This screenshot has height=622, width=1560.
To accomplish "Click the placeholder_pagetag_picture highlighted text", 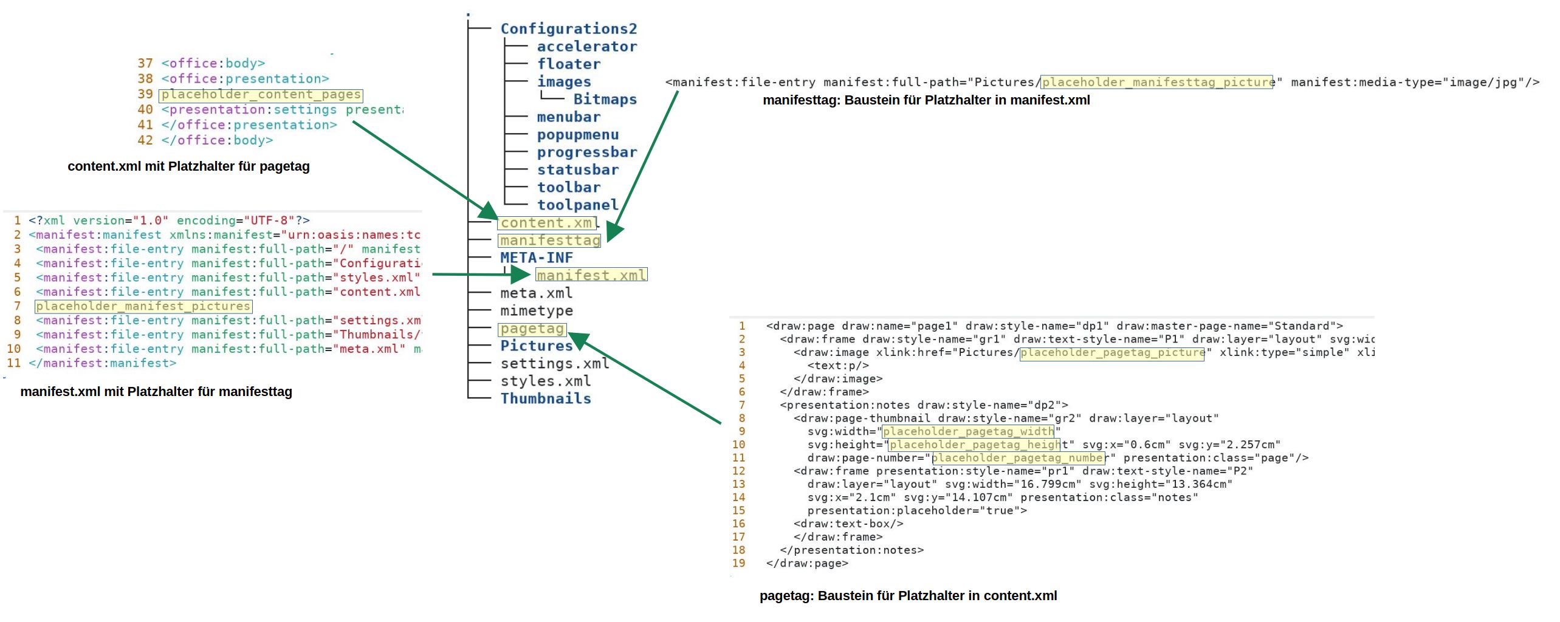I will coord(1112,352).
